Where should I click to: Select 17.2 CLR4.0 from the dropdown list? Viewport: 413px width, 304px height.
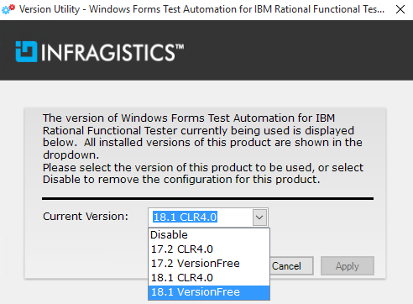209,249
